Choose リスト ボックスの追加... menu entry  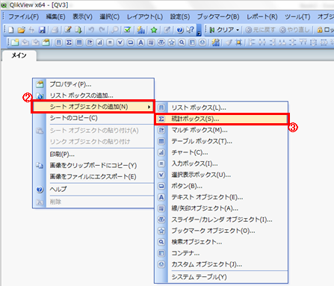coord(93,96)
